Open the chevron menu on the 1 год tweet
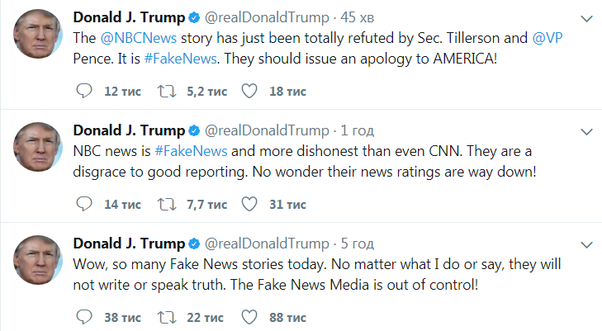Screen dimensions: 602x331 tap(586, 131)
